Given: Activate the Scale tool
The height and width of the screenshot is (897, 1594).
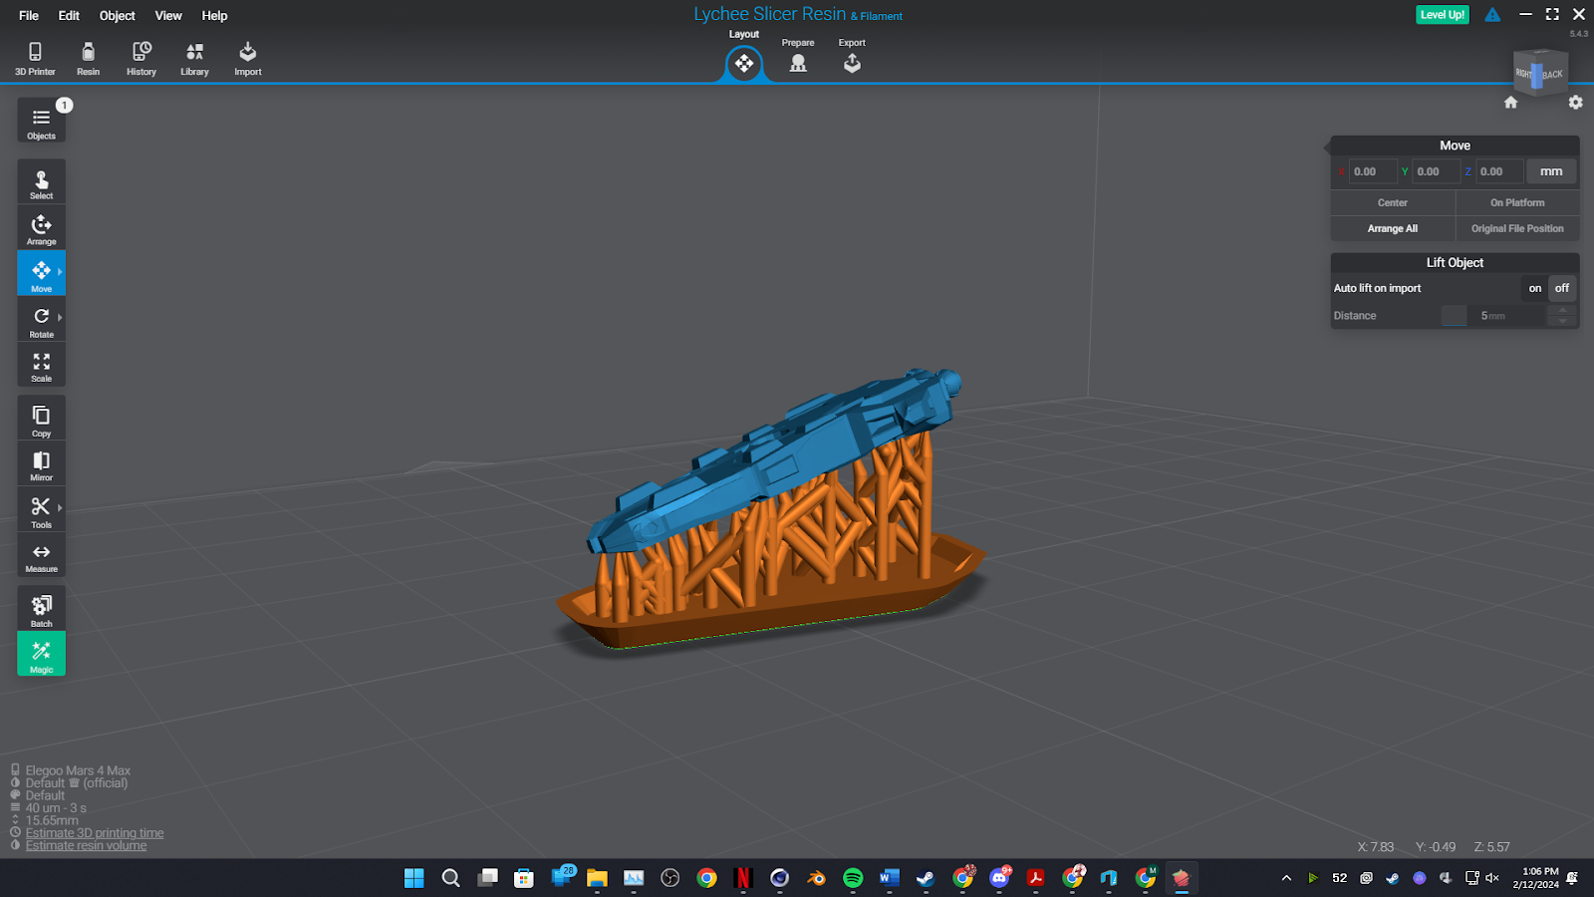Looking at the screenshot, I should pos(41,365).
